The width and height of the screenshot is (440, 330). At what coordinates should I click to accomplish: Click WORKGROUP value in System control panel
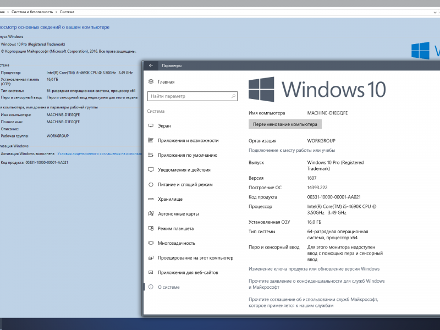[x=58, y=136]
